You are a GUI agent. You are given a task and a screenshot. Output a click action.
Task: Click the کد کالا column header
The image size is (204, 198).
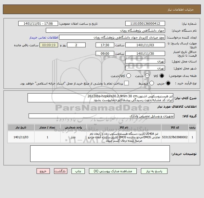(175, 127)
